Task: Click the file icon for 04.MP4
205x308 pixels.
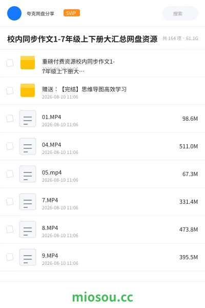Action: point(28,146)
